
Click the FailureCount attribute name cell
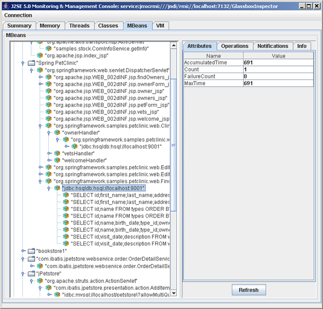[x=214, y=77]
